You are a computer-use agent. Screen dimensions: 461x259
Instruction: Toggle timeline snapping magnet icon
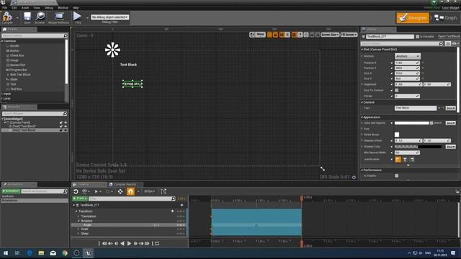pos(130,191)
